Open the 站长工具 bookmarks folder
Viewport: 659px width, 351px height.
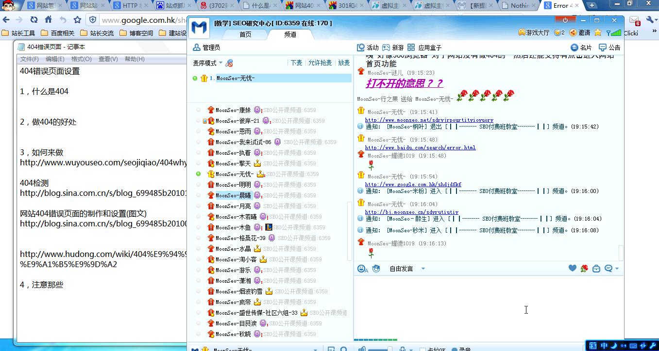pos(18,33)
